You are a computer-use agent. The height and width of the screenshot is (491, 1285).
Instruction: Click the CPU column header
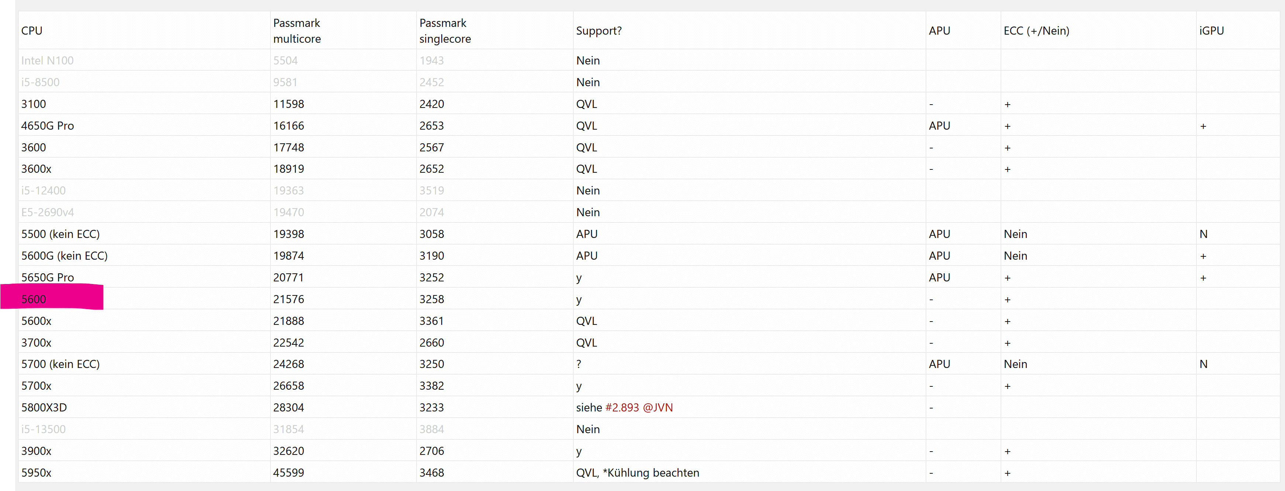tap(32, 31)
